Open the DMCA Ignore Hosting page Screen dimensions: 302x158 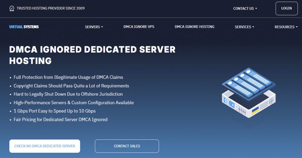[194, 27]
